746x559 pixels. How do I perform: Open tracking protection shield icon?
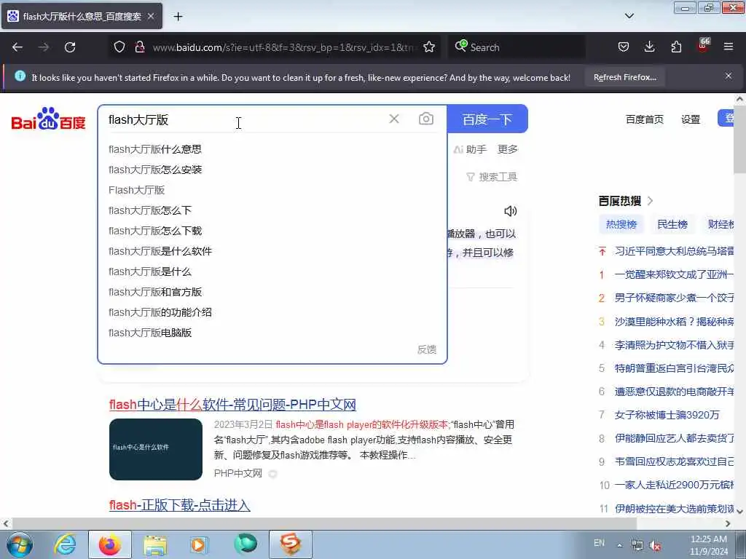pos(119,47)
